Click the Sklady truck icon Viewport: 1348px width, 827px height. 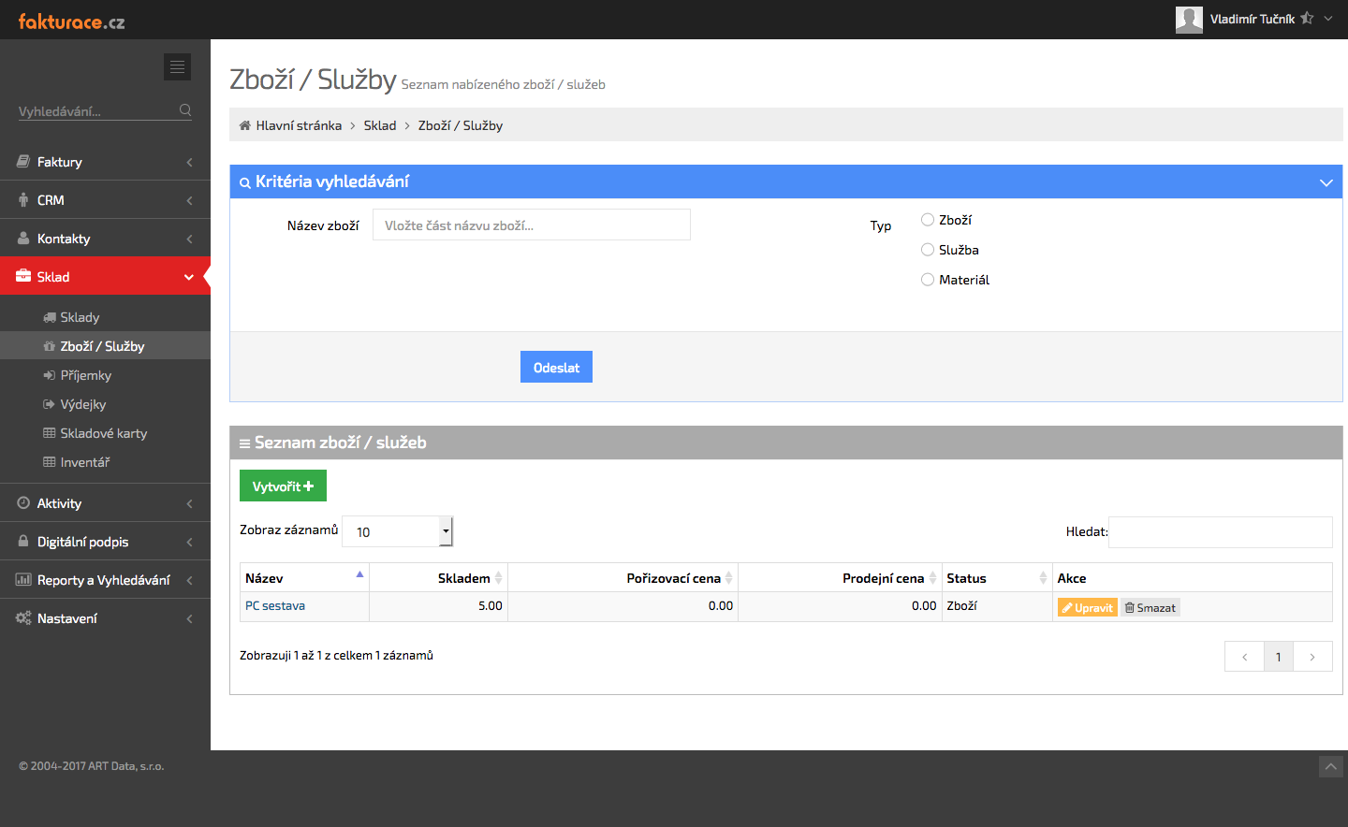coord(50,317)
